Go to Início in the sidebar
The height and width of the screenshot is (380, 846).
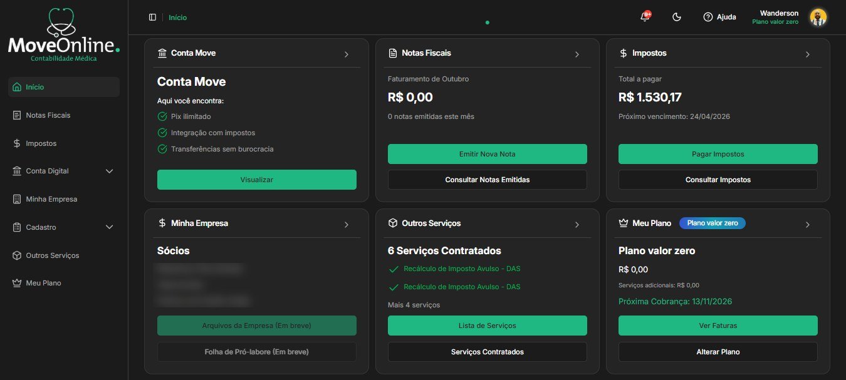click(x=64, y=87)
